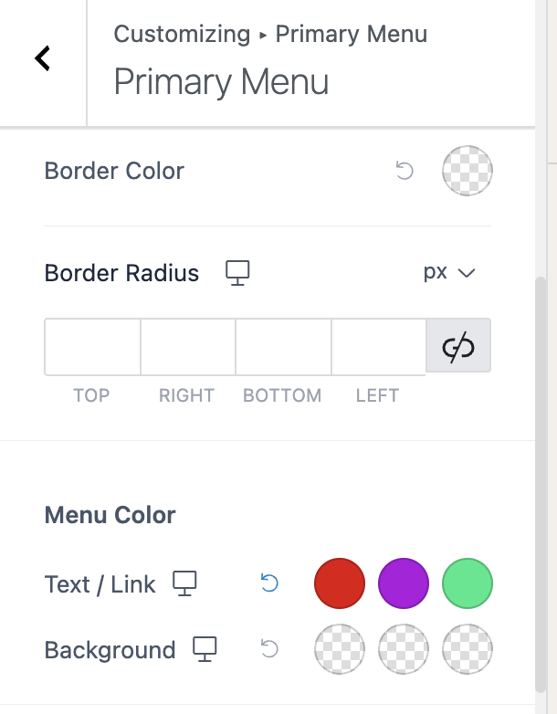Reset the Text / Link color
Image resolution: width=557 pixels, height=714 pixels.
click(x=269, y=583)
